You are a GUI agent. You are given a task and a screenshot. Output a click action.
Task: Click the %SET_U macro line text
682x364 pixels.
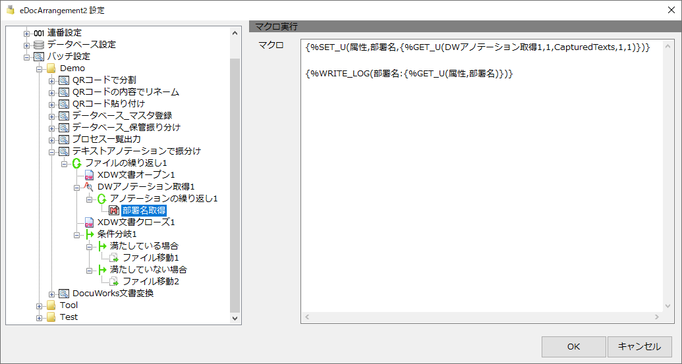478,48
